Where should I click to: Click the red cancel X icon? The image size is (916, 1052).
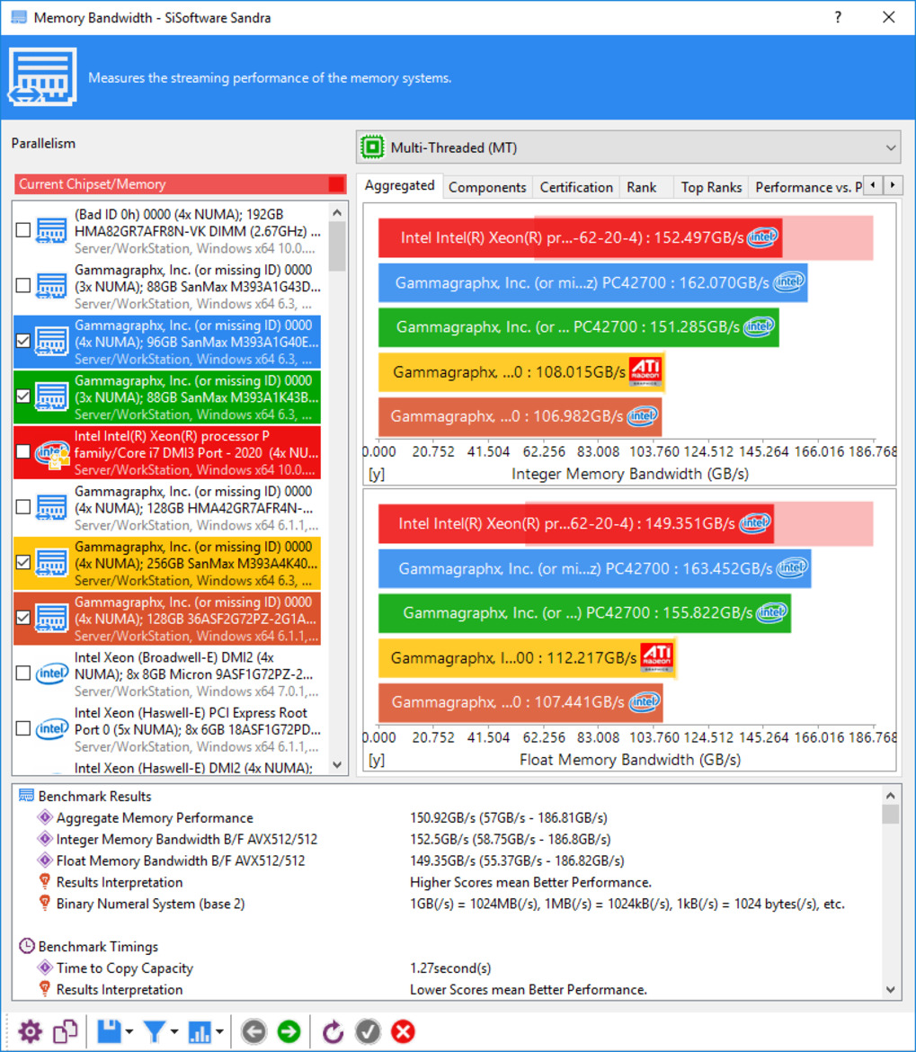403,1031
